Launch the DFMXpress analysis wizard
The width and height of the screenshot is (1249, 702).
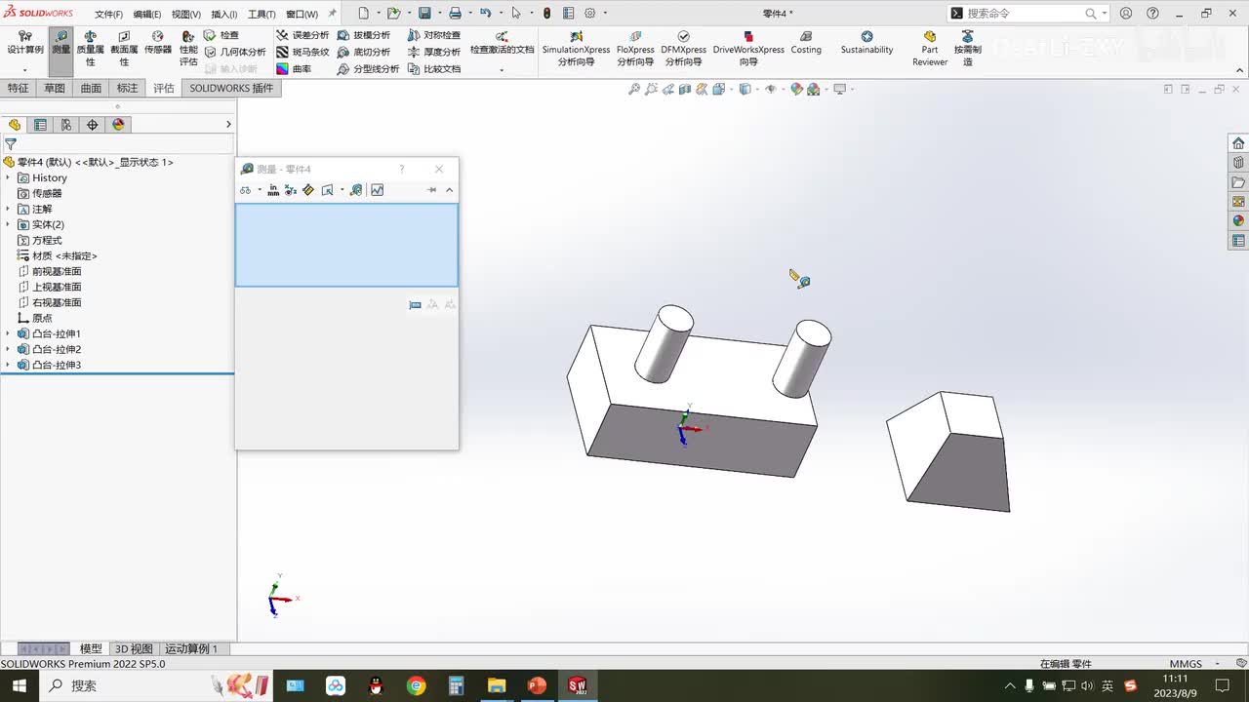pos(683,49)
